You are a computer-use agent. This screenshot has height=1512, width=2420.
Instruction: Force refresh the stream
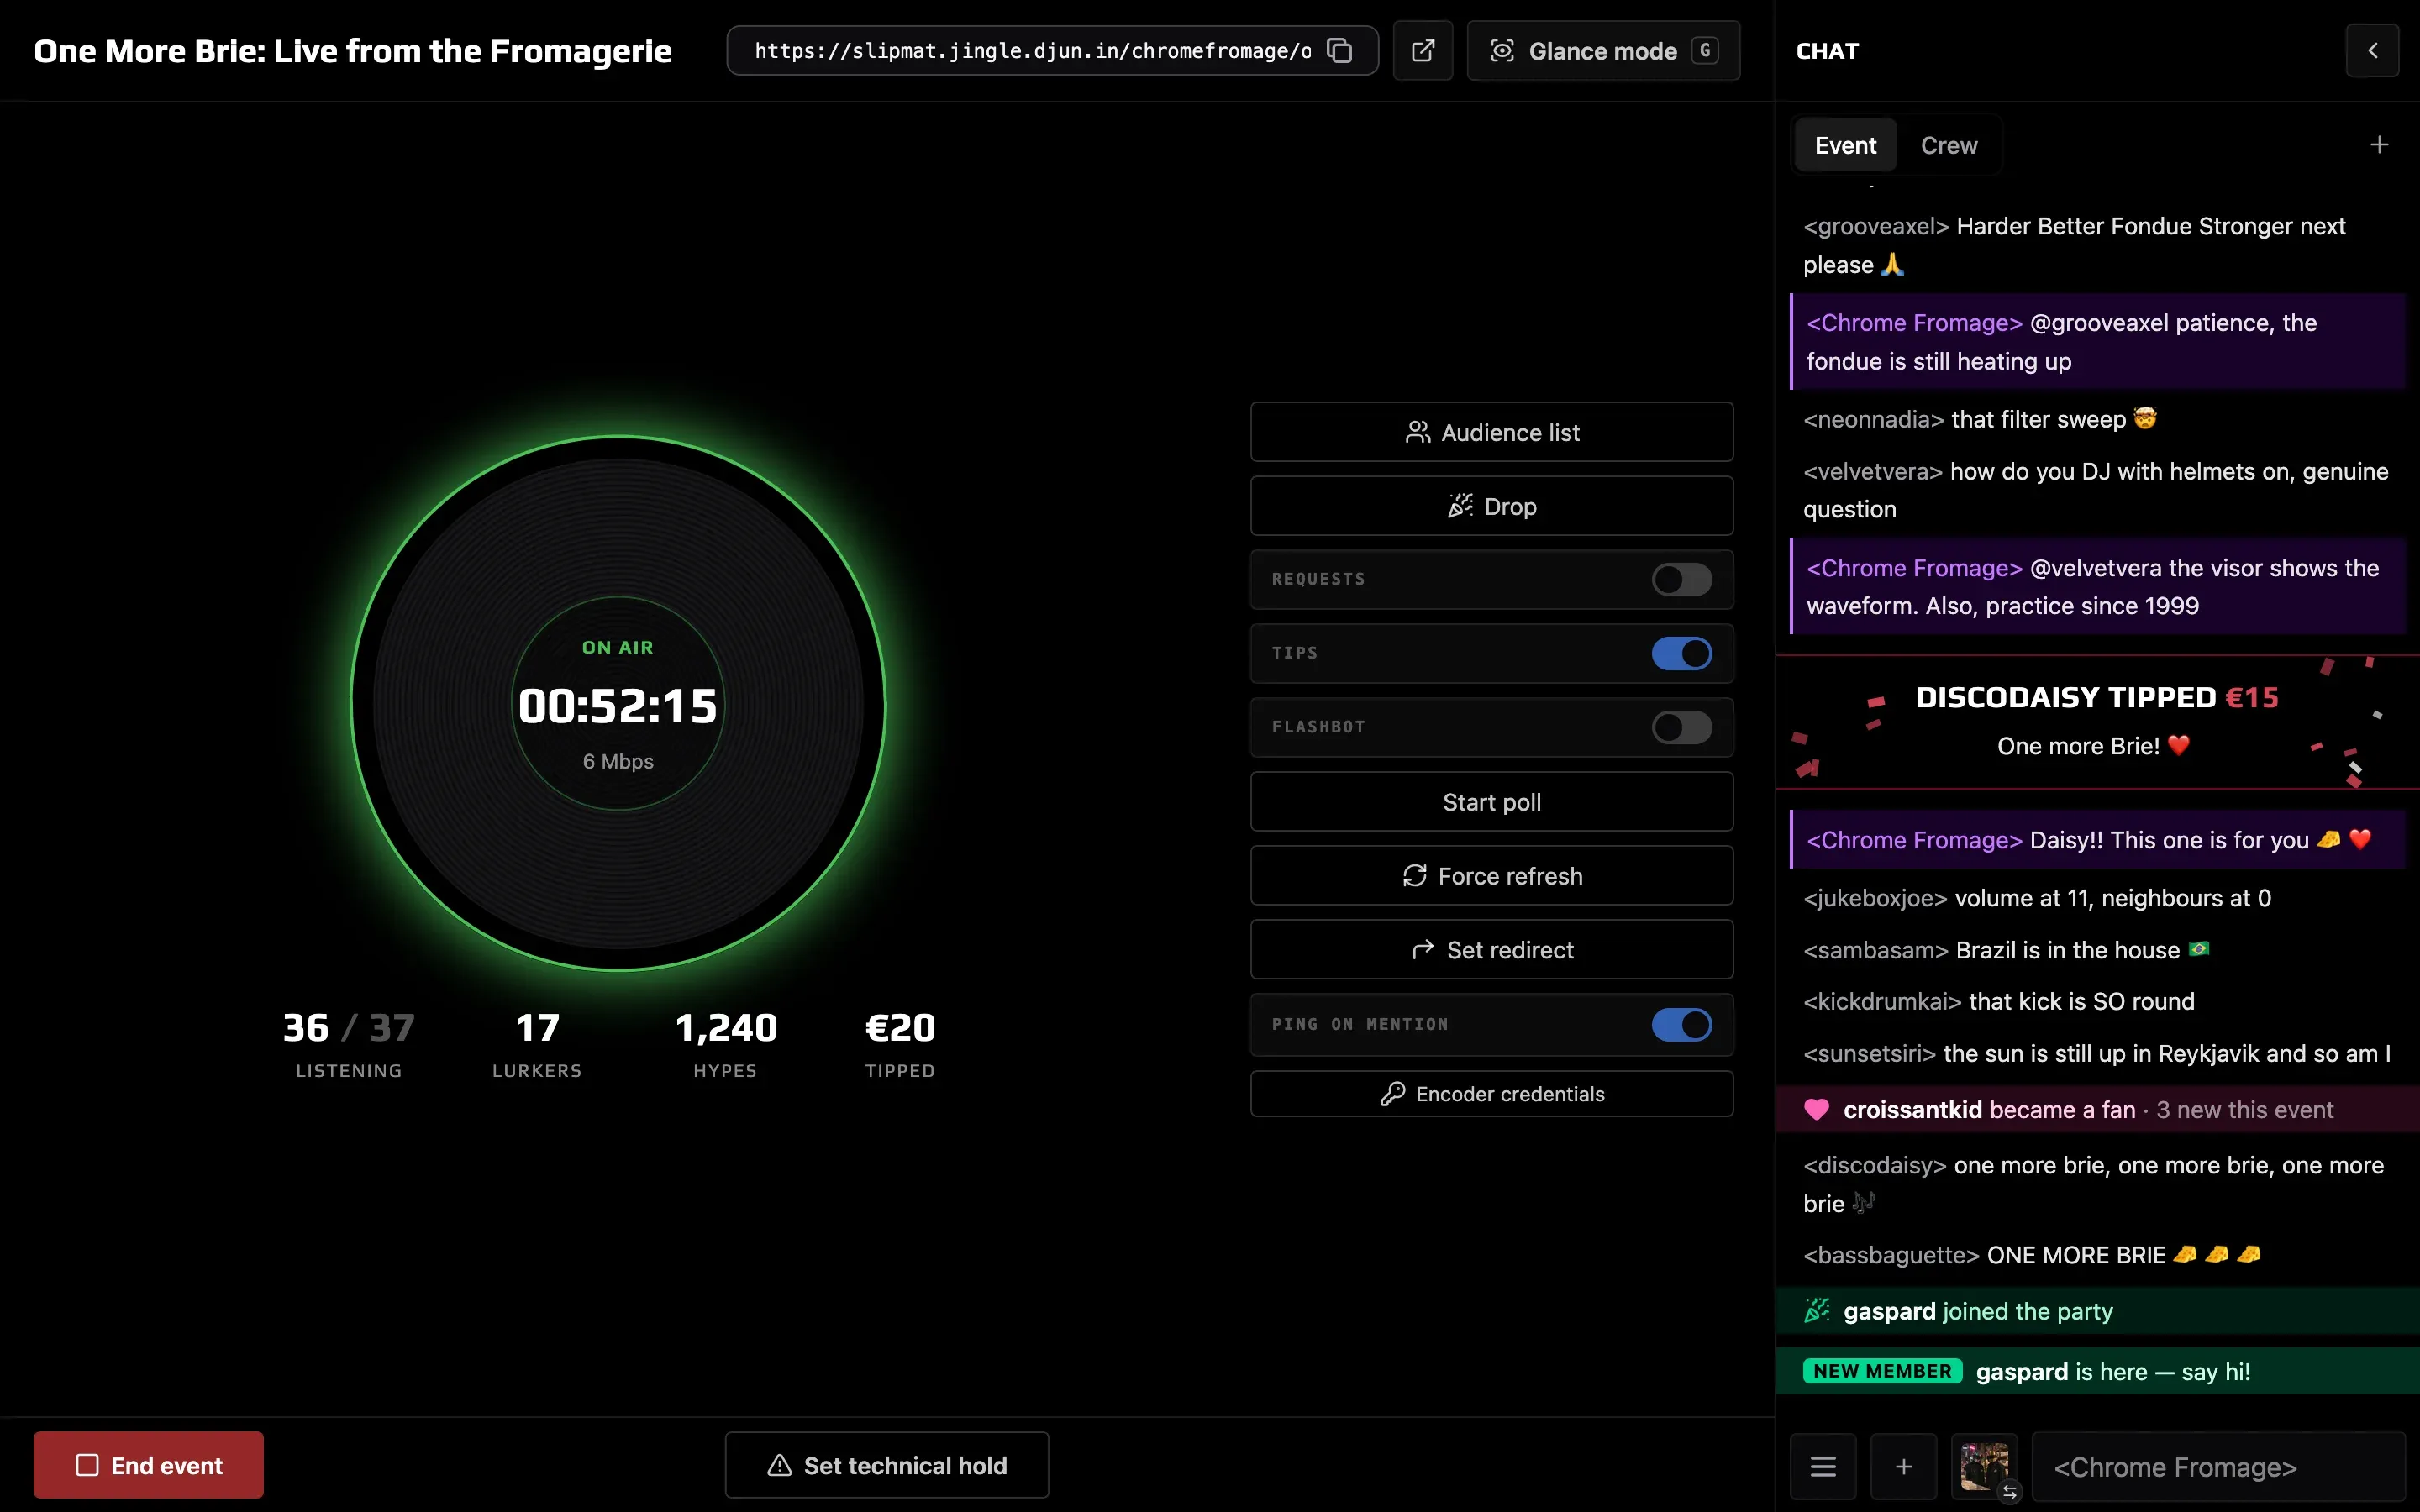point(1491,876)
